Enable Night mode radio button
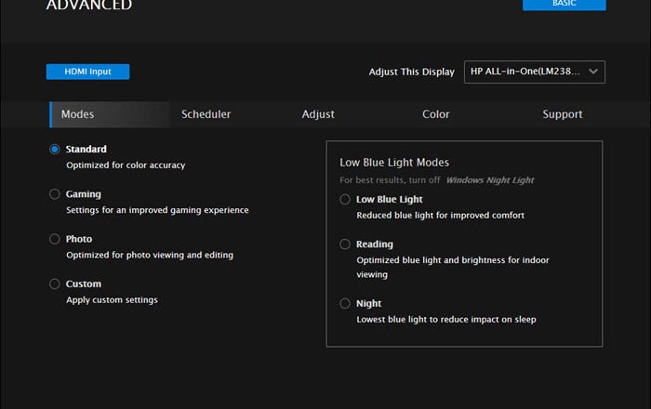 tap(345, 303)
